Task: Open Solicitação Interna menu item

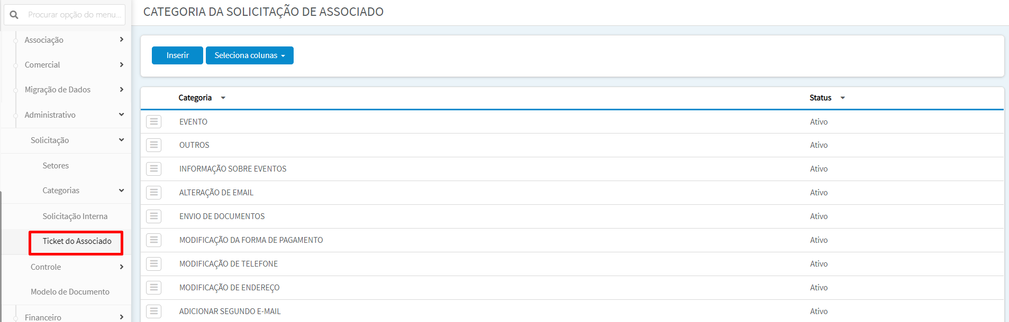Action: point(75,216)
